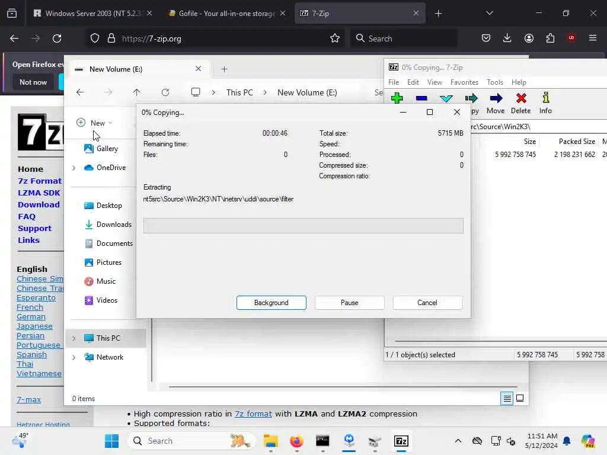Viewport: 607px width, 455px height.
Task: Open the 7-Zip taskbar icon
Action: [x=401, y=441]
